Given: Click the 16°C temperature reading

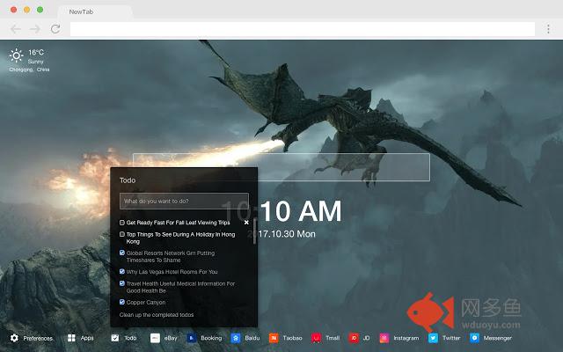Looking at the screenshot, I should (36, 53).
